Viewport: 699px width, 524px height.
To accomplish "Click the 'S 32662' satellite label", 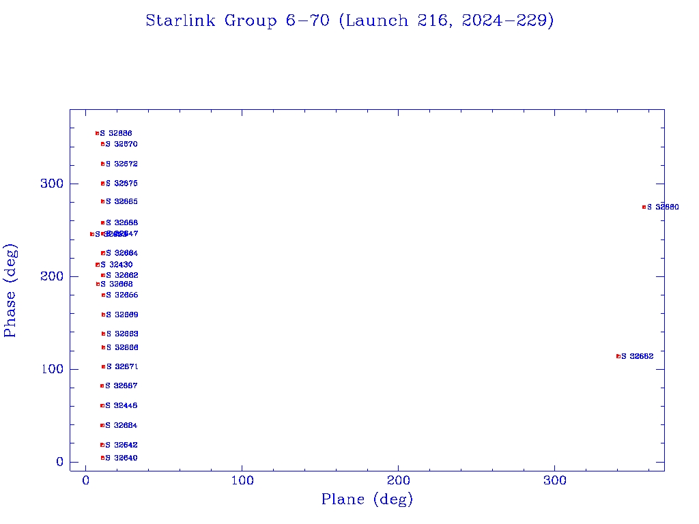I will coord(122,276).
